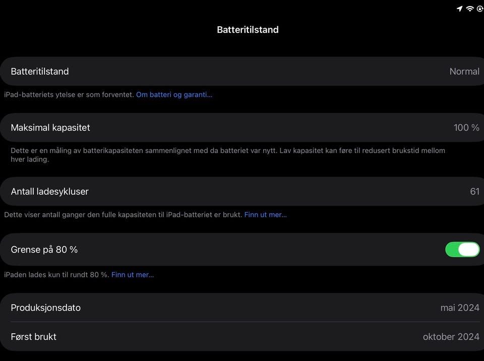Screen dimensions: 484x361
Task: Tap the 'oktober 2024' first used value
Action: pyautogui.click(x=451, y=337)
